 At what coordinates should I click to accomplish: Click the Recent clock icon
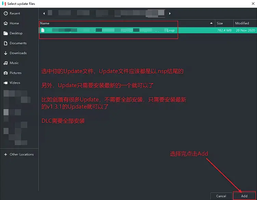pyautogui.click(x=5, y=13)
